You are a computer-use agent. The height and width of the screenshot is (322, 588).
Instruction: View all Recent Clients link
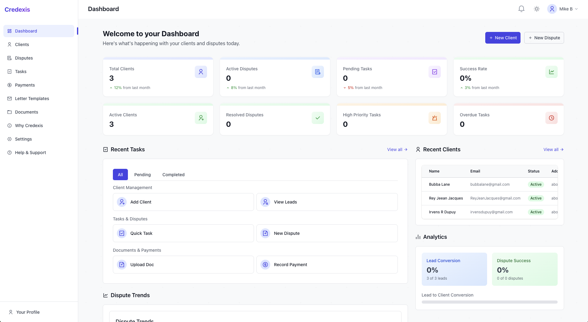553,149
